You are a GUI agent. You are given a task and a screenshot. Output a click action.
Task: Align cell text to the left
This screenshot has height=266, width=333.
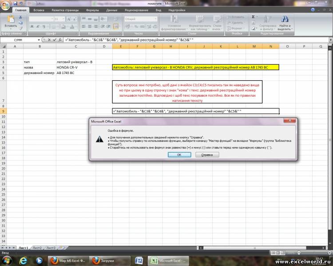pyautogui.click(x=83, y=27)
